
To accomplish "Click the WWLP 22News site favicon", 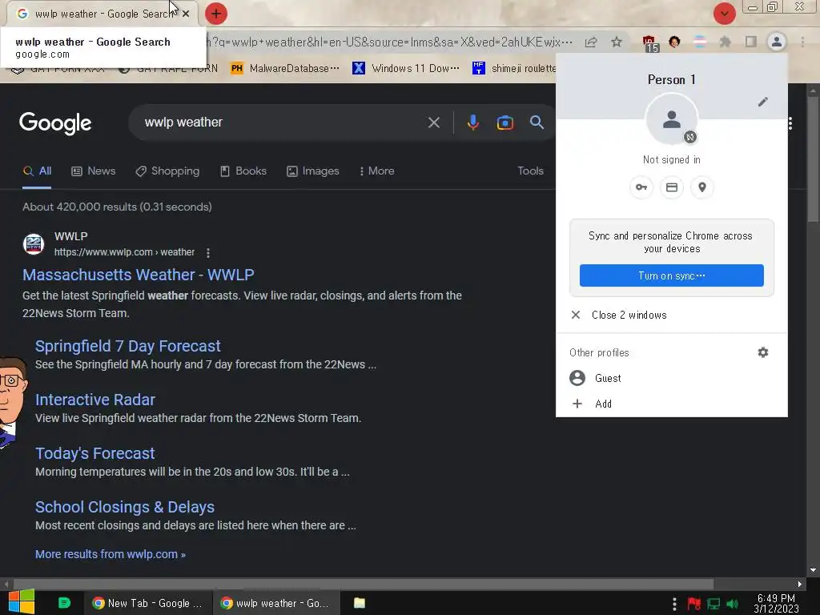I will [x=34, y=243].
